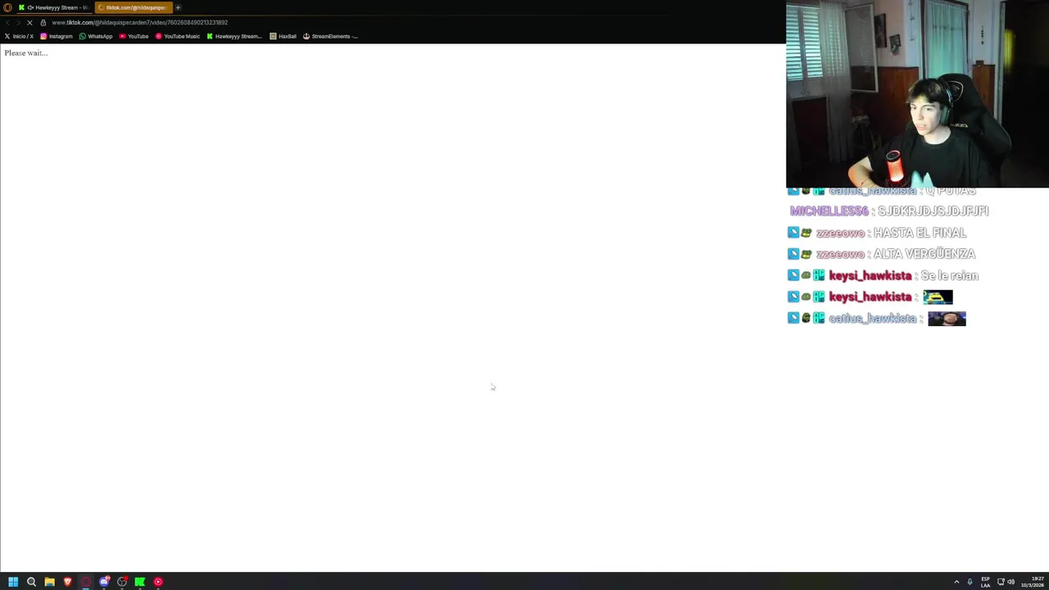
Task: Click the webcam overlay video
Action: click(917, 94)
